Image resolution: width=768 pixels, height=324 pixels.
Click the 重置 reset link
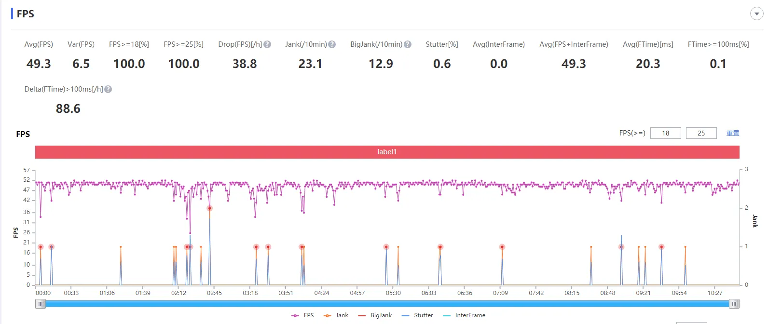733,133
